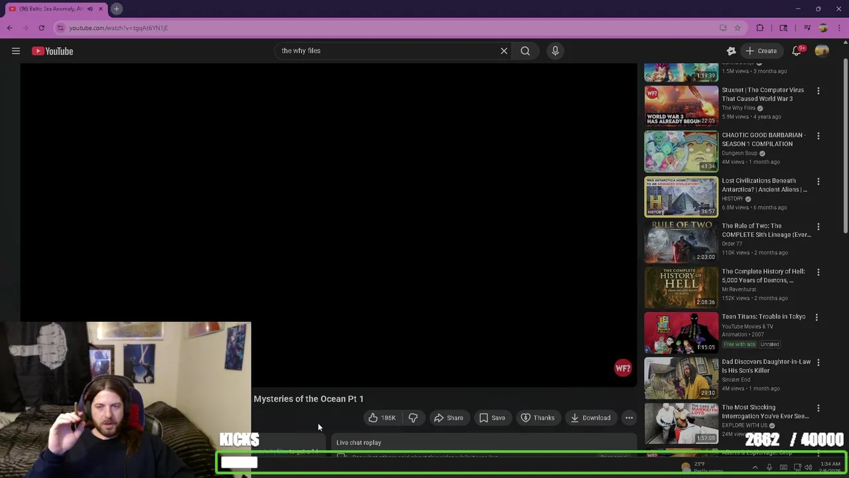Open options for Chaotic Good Barbarian video
Image resolution: width=849 pixels, height=478 pixels.
[x=818, y=136]
